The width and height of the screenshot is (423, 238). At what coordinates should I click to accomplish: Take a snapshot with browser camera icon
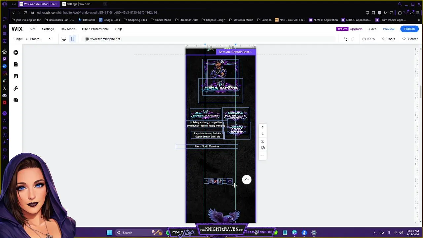coord(373,13)
